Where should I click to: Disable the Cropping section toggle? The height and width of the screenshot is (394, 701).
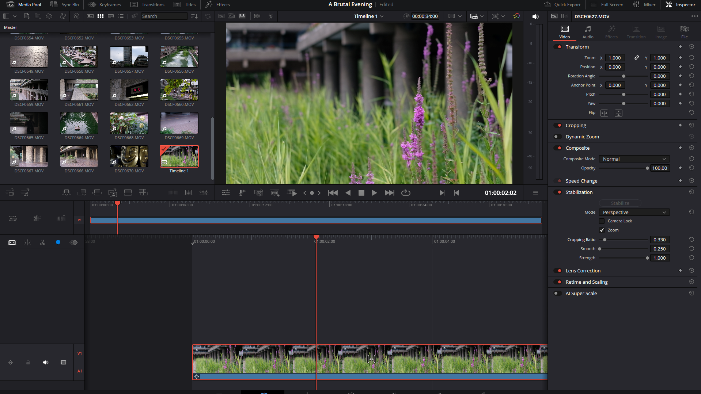[x=558, y=125]
